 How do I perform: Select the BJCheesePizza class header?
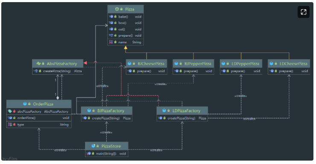pyautogui.click(x=146, y=63)
